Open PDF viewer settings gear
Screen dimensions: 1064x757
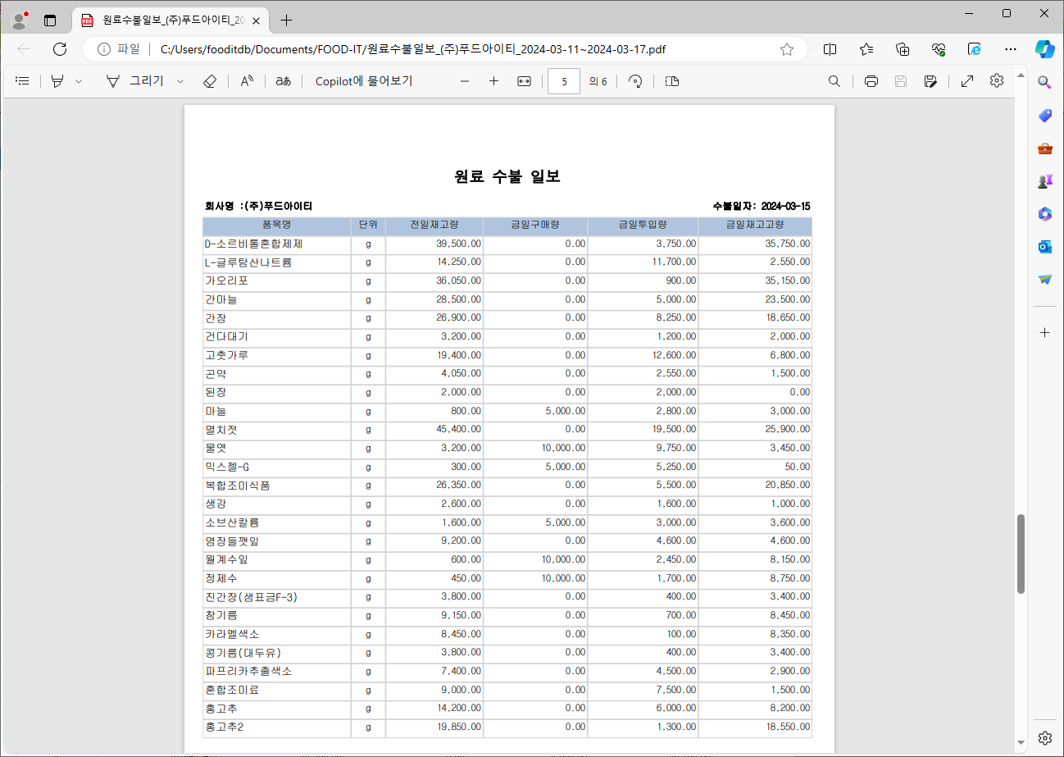pyautogui.click(x=997, y=80)
